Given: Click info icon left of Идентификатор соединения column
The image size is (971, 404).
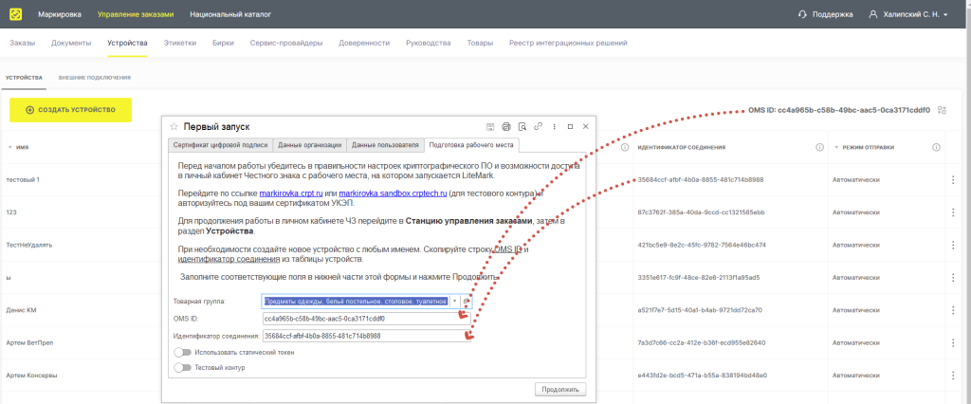Looking at the screenshot, I should (x=625, y=148).
